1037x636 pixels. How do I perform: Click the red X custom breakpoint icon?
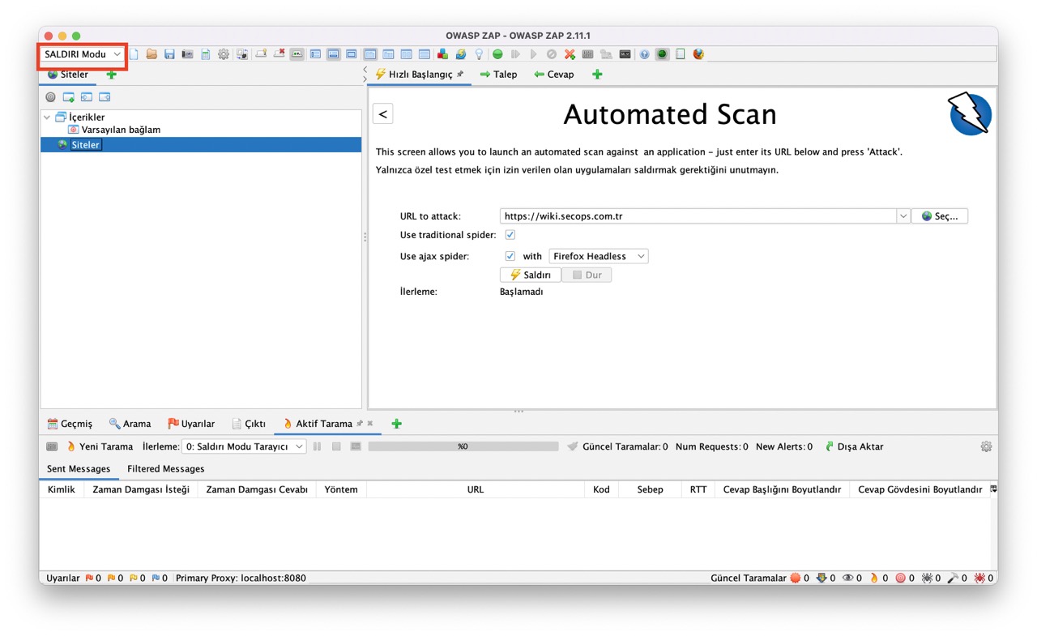pyautogui.click(x=570, y=54)
